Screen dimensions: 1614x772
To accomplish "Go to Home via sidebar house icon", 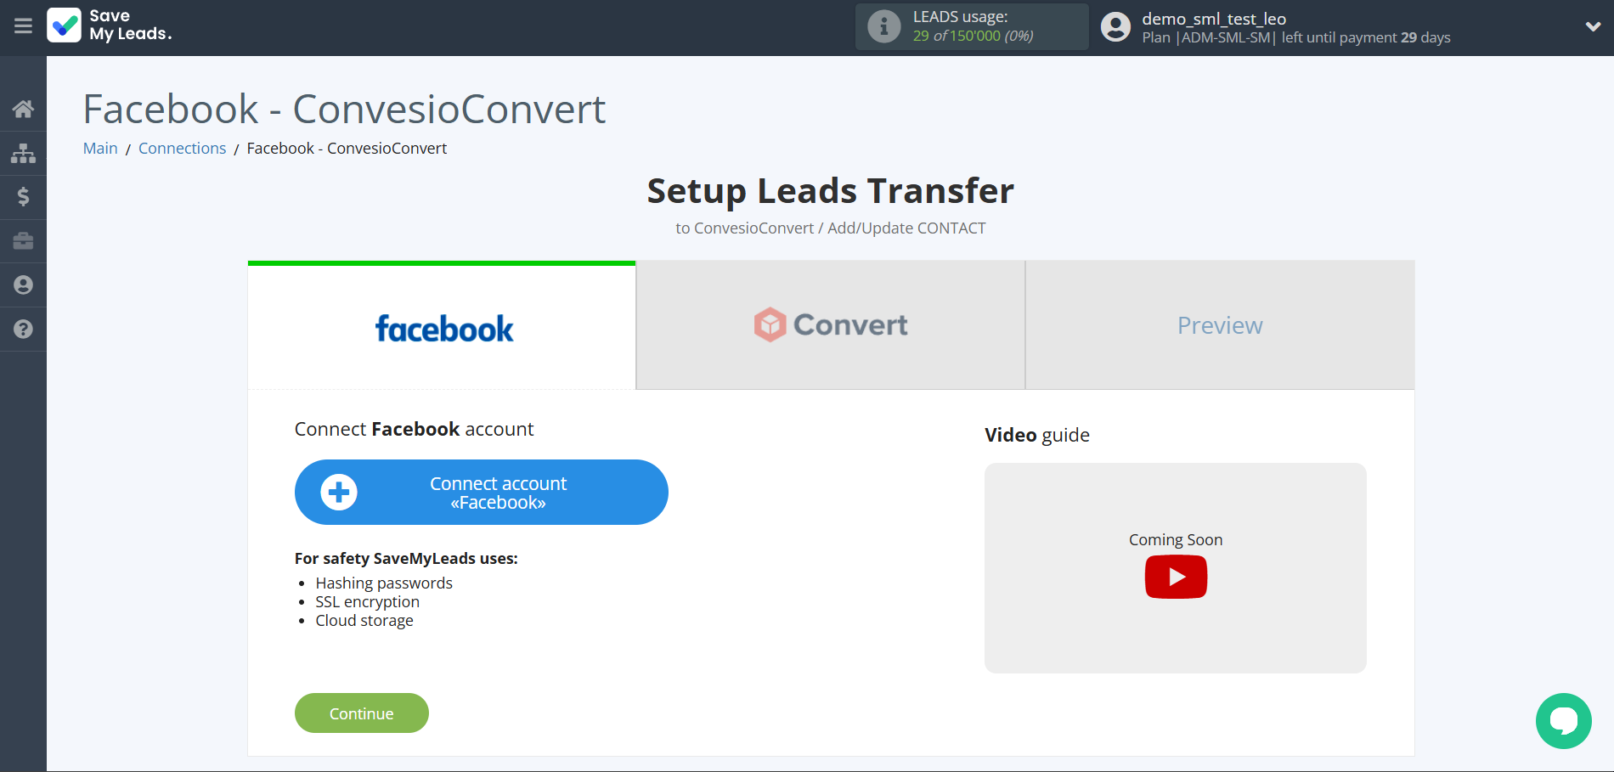I will [x=23, y=109].
